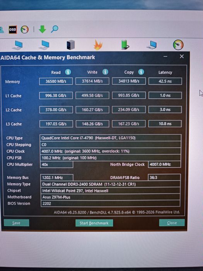Click L1 Cache Write 499.58 GB/s
The height and width of the screenshot is (271, 203).
pos(92,95)
